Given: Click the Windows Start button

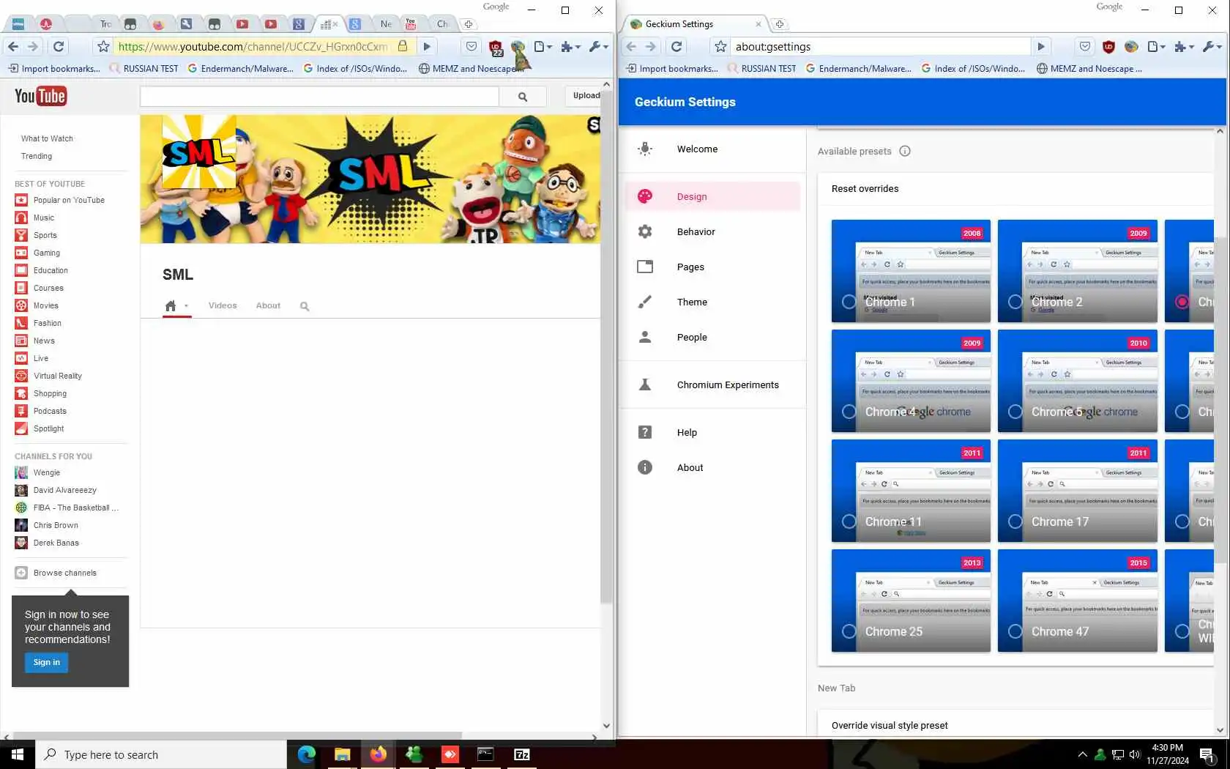Looking at the screenshot, I should pyautogui.click(x=18, y=754).
